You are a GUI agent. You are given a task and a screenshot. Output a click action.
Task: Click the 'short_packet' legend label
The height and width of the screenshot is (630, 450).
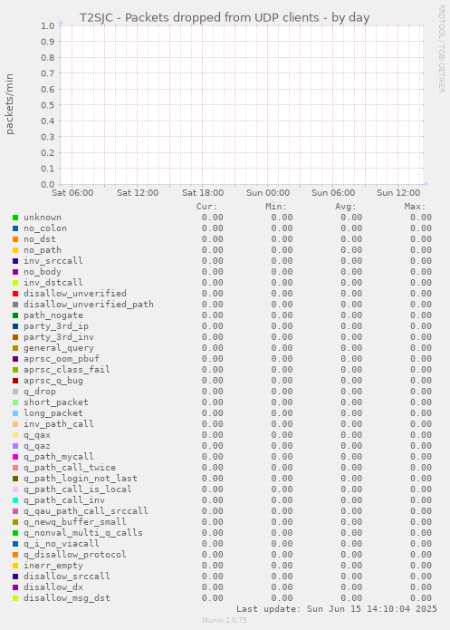56,402
